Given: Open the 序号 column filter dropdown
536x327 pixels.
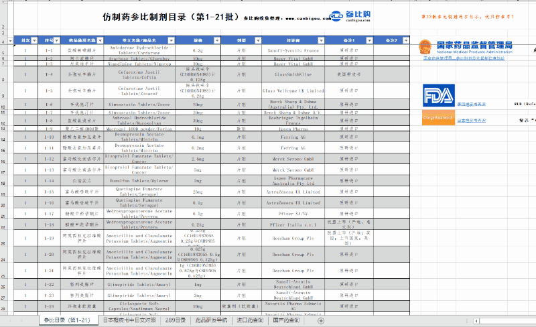Looking at the screenshot, I should [57, 40].
